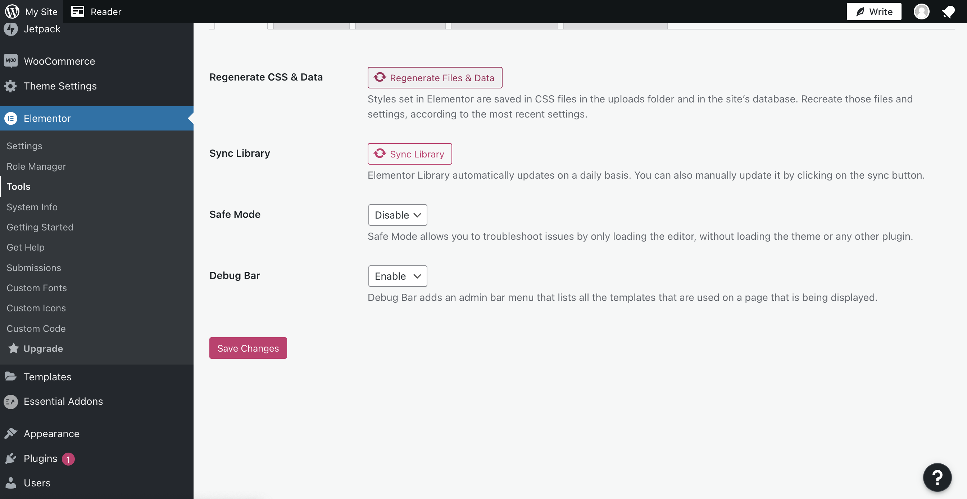Viewport: 967px width, 499px height.
Task: Open My Site in the top bar
Action: click(x=32, y=11)
